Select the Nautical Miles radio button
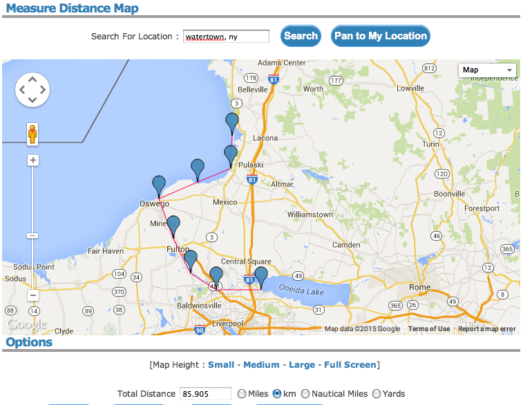523x405 pixels. [305, 393]
